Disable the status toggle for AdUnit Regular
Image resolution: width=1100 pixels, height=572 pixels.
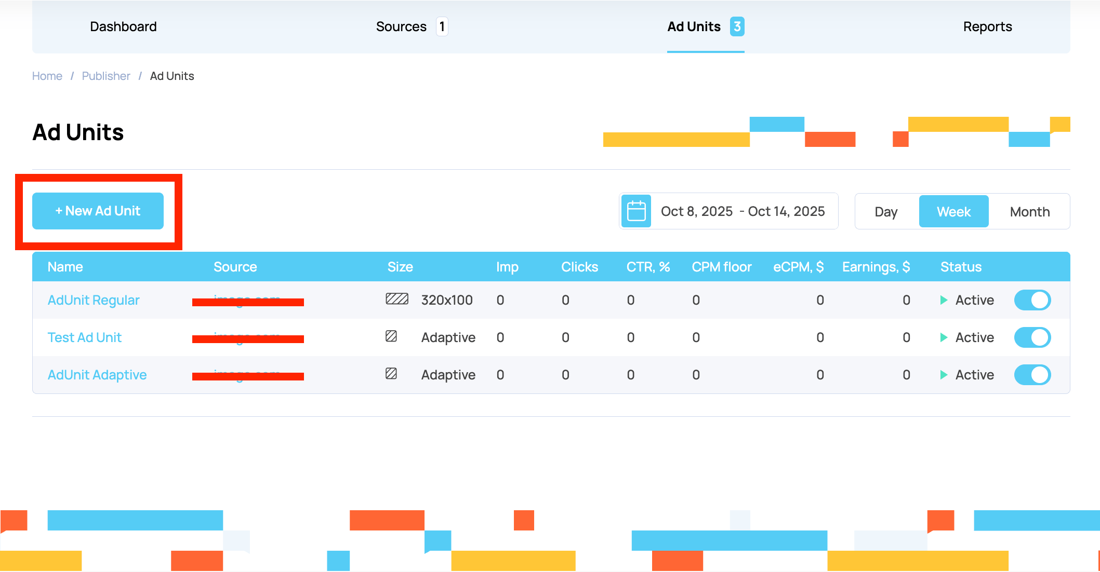pos(1032,300)
